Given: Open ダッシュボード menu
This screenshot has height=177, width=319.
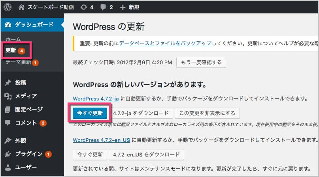Looking at the screenshot, I should point(32,25).
